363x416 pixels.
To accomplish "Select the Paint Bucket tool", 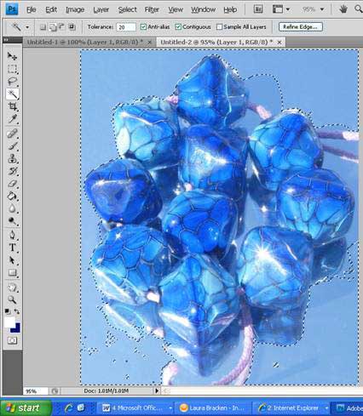I will tap(12, 196).
